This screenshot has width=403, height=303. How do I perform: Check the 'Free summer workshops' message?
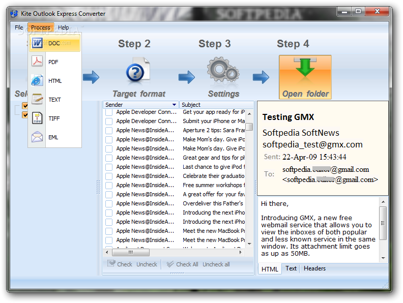point(109,186)
